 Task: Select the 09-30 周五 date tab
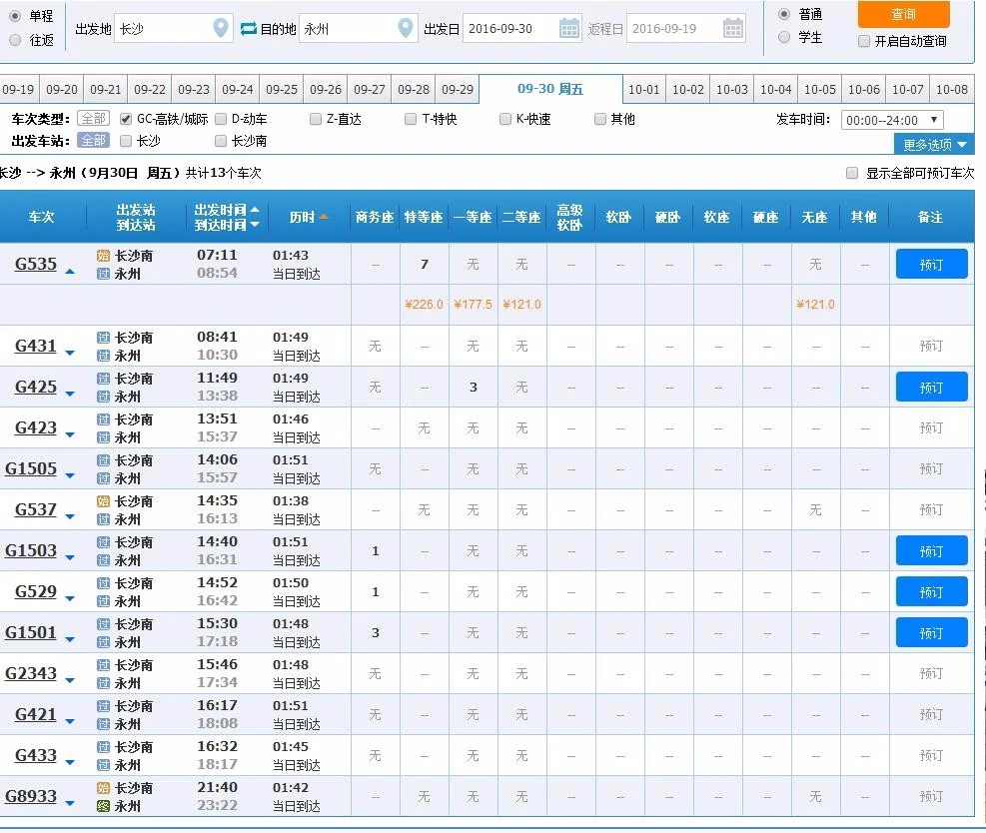[x=549, y=89]
